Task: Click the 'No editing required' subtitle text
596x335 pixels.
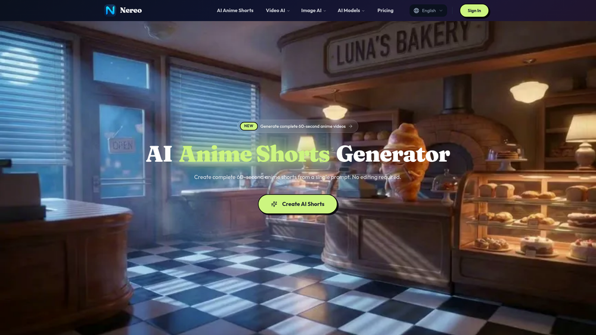Action: click(376, 177)
